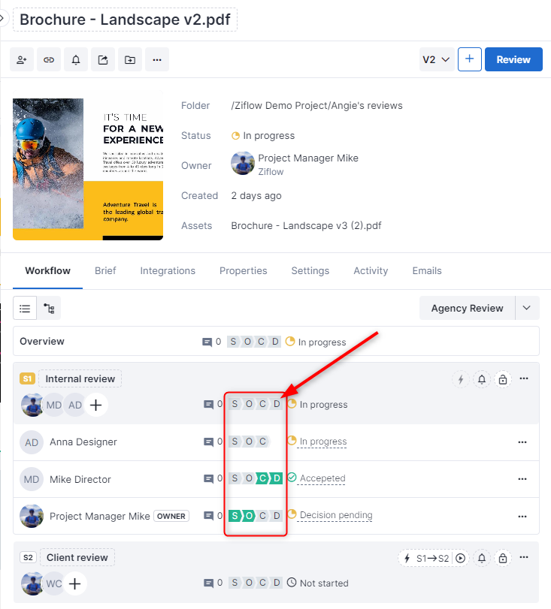Click the move-to-folder icon in the top toolbar
Image resolution: width=551 pixels, height=609 pixels.
[x=130, y=60]
